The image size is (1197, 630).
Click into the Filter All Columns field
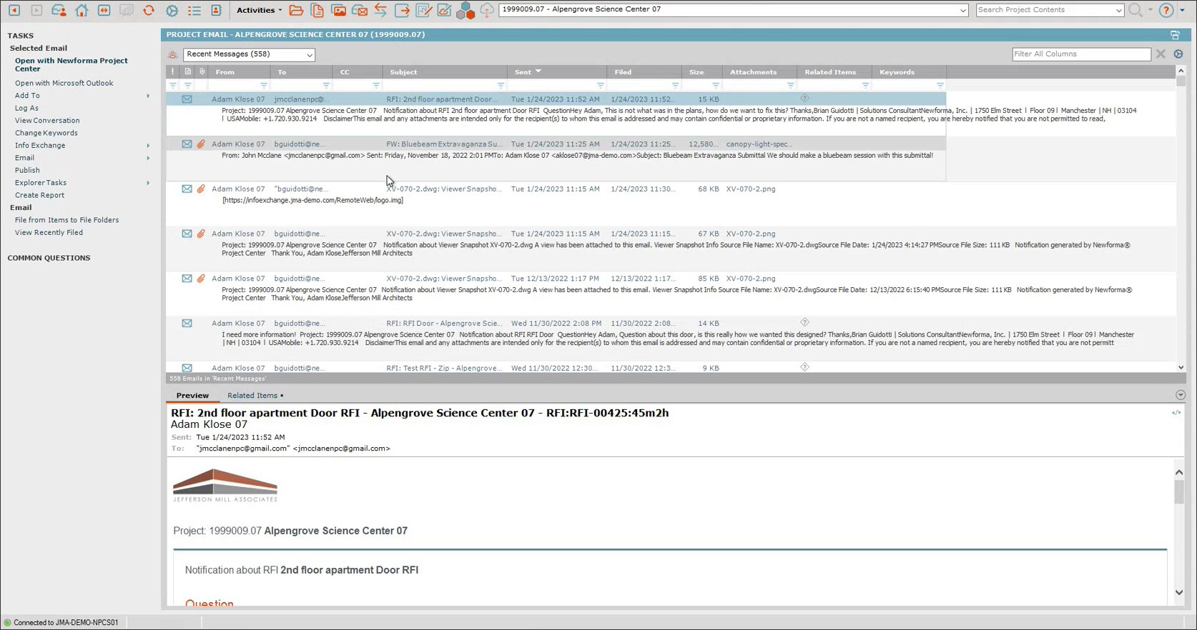tap(1081, 54)
